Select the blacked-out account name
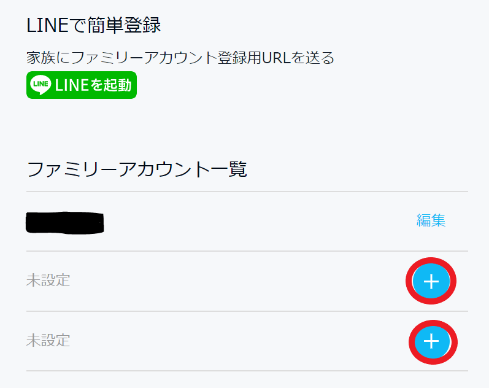Screen dimensions: 489x388 [64, 222]
